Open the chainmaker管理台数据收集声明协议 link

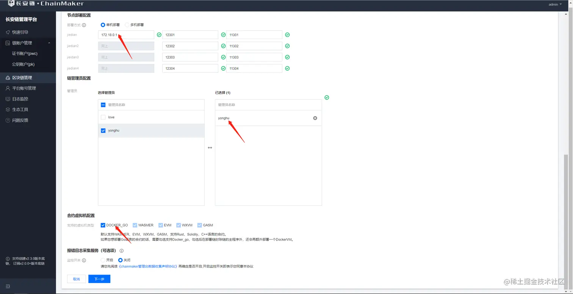click(x=148, y=266)
